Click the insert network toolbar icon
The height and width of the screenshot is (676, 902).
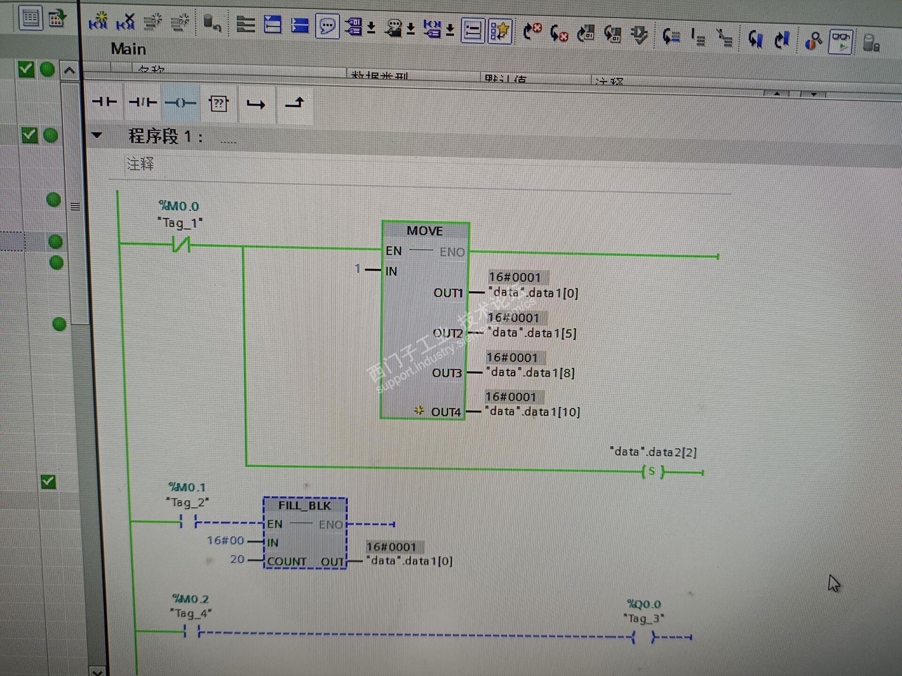(98, 21)
